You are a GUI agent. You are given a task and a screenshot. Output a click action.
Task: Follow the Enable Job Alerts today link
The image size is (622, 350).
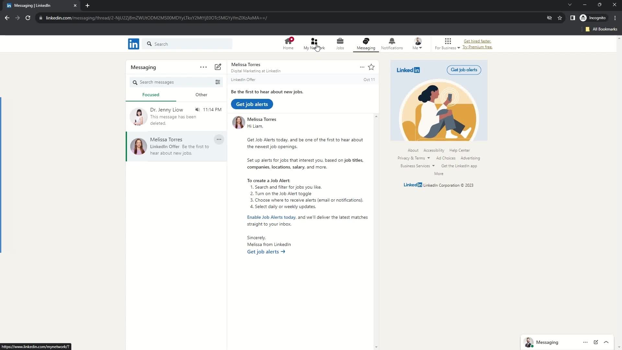[x=271, y=217]
